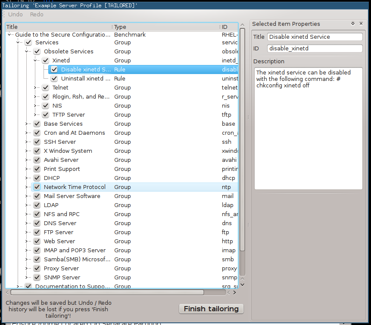Click vertical scrollbar down arrow at bottom
The image size is (371, 325).
click(x=242, y=285)
